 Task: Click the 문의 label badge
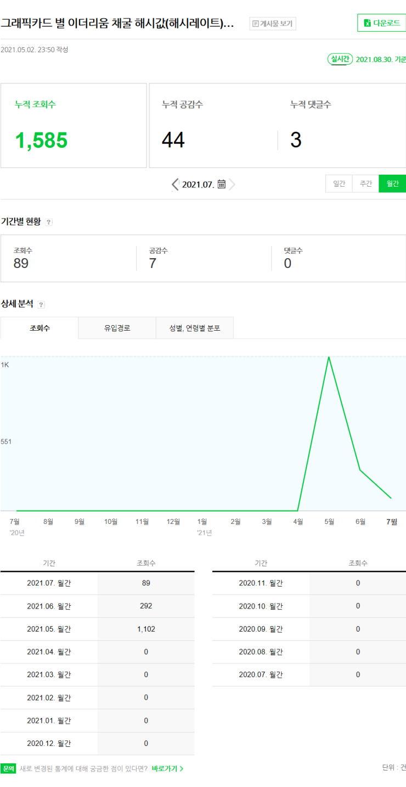point(8,768)
